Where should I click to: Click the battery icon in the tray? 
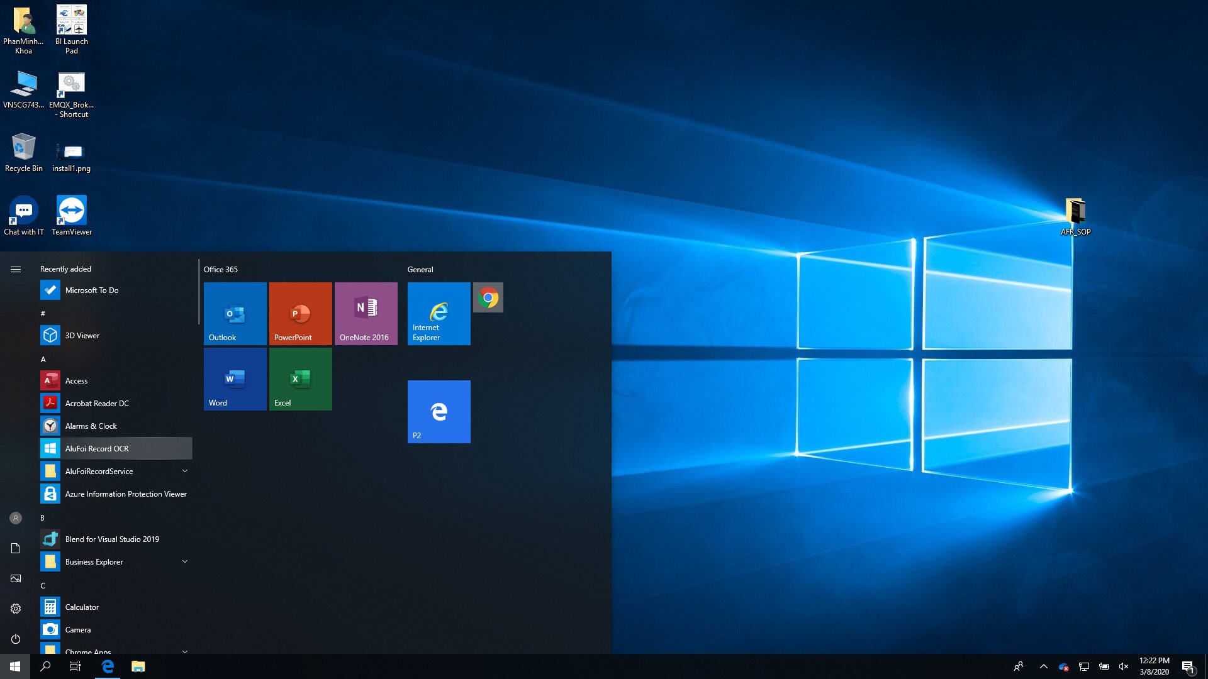[1104, 666]
